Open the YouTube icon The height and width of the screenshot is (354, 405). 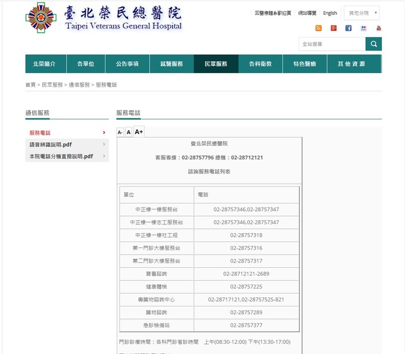pyautogui.click(x=379, y=28)
